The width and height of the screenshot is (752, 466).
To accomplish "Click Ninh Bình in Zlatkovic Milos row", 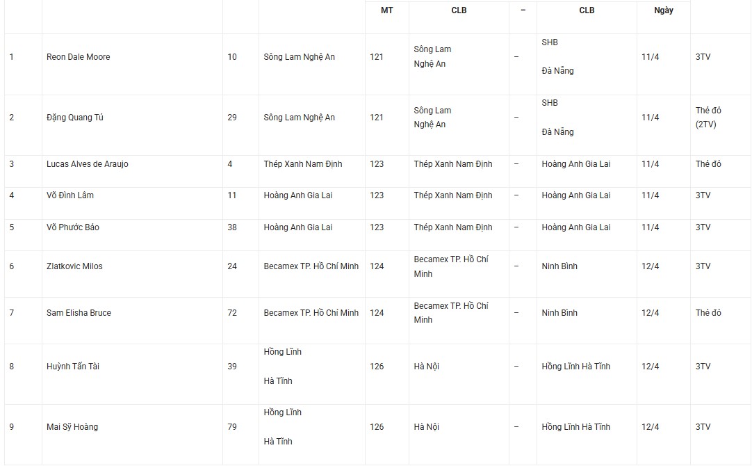I will click(x=559, y=266).
